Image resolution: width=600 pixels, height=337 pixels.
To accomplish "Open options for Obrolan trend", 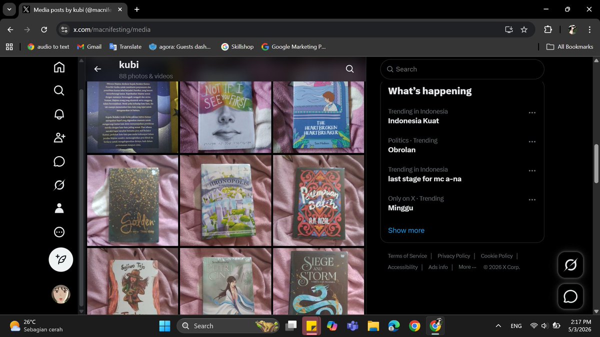I will 532,141.
